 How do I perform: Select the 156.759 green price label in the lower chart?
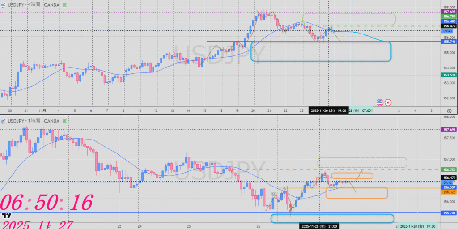tap(449, 170)
